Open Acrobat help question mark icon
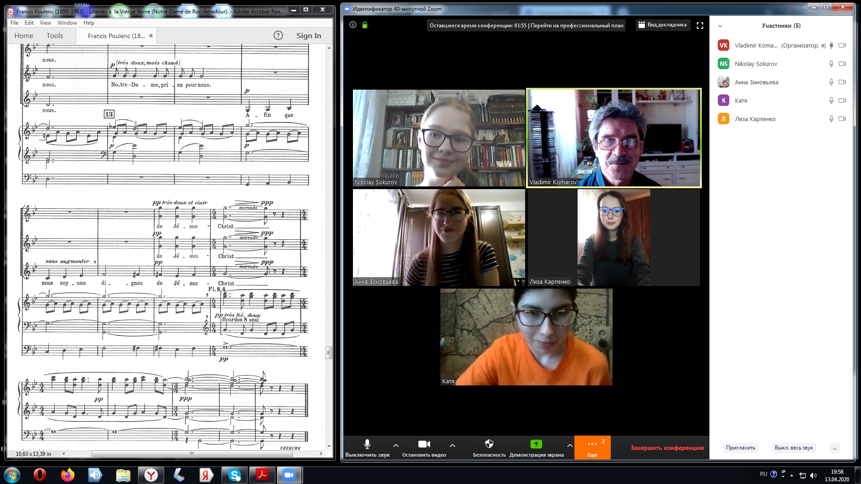Screen dimensions: 861x484 coord(278,35)
